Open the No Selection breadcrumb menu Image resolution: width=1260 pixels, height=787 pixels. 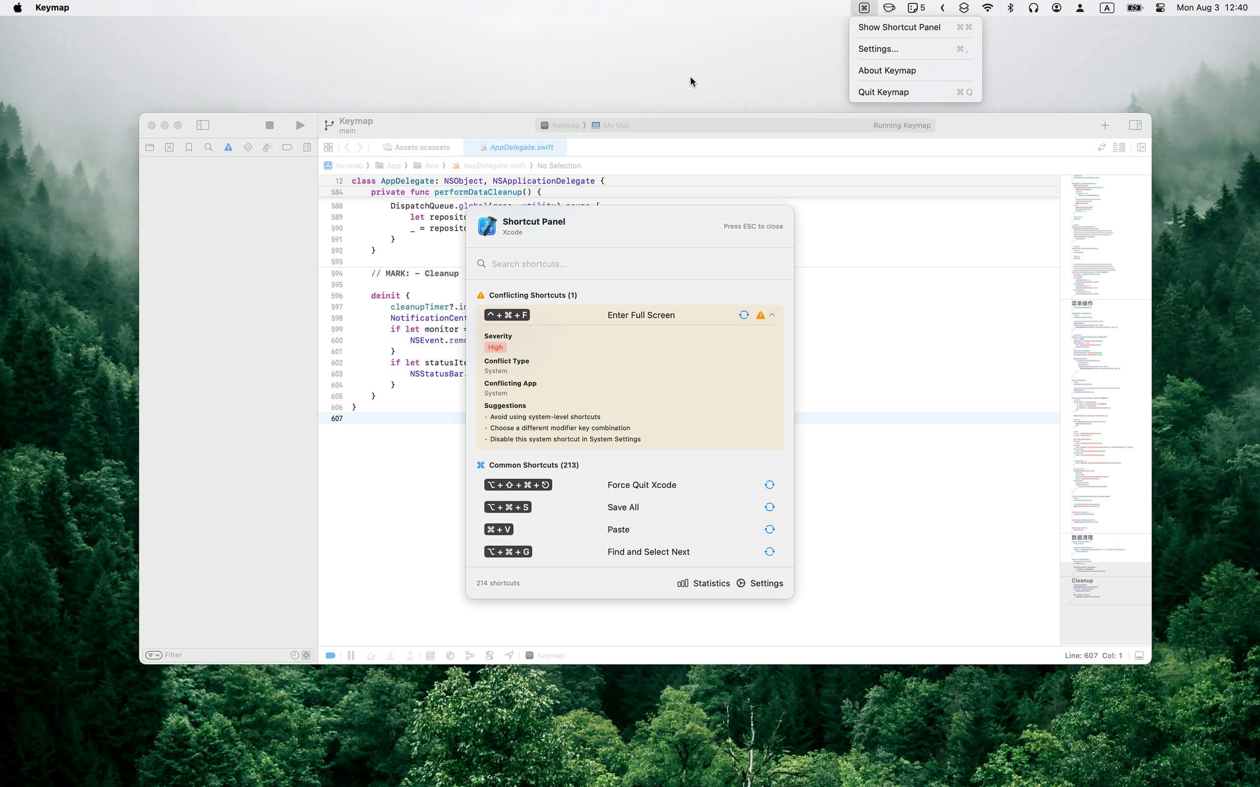click(x=559, y=166)
